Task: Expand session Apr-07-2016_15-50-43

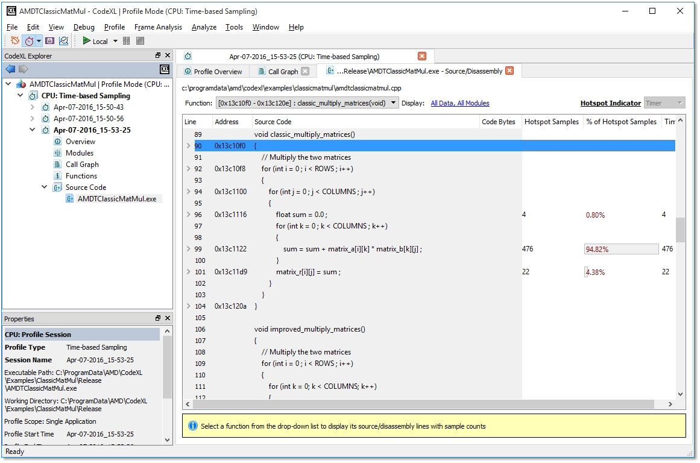Action: click(x=32, y=107)
